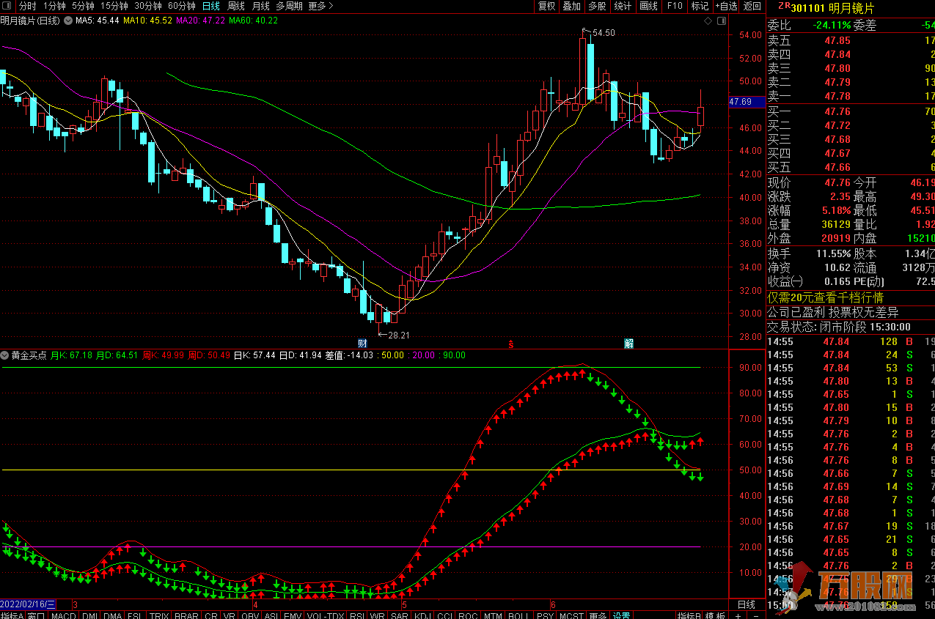Click the 交易状态 闭市阶段 status line
Image resolution: width=935 pixels, height=619 pixels.
click(x=839, y=327)
